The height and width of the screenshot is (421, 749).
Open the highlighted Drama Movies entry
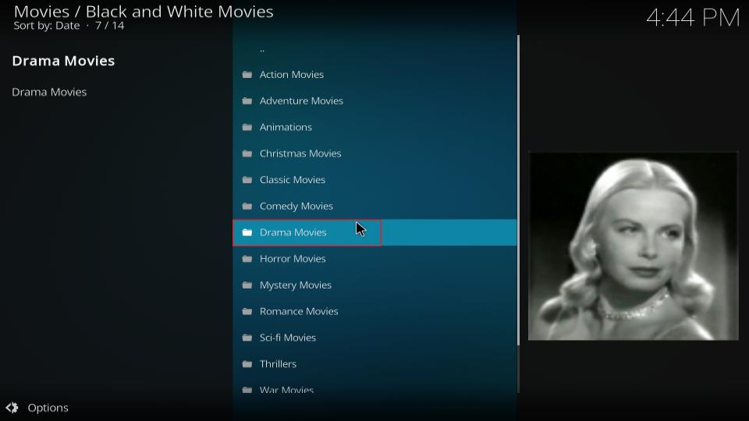pyautogui.click(x=374, y=232)
